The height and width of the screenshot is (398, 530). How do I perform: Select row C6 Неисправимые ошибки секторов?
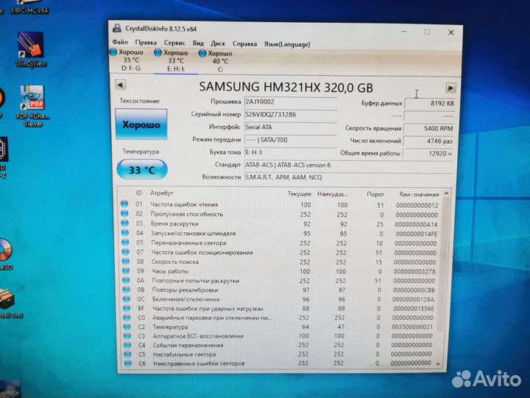click(280, 363)
